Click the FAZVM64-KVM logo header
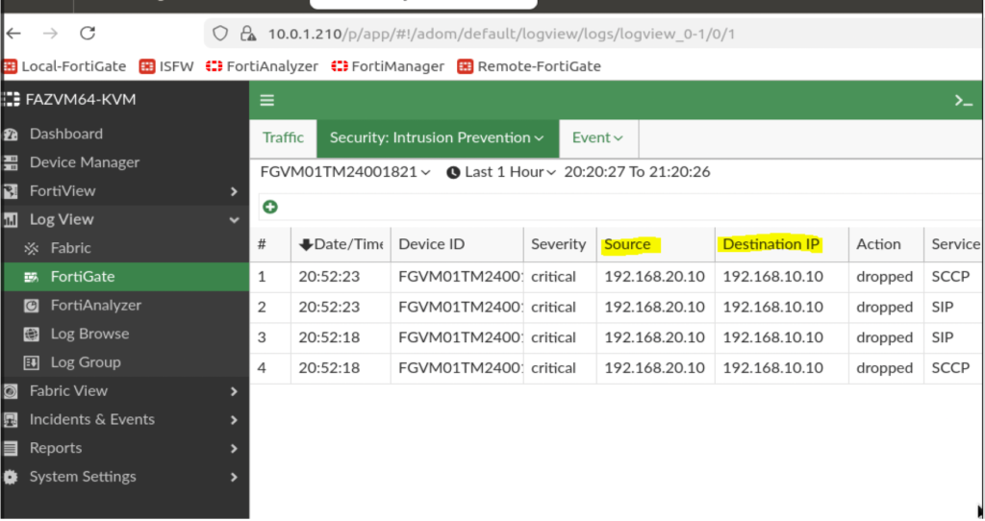 click(x=69, y=99)
